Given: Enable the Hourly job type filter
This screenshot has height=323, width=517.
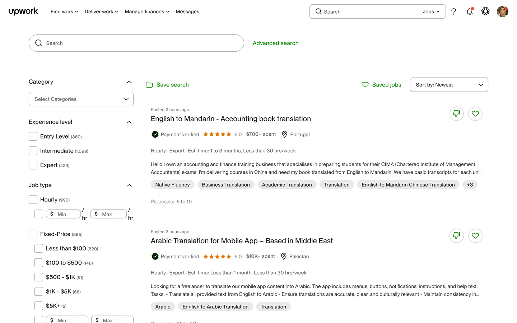Looking at the screenshot, I should click(33, 200).
